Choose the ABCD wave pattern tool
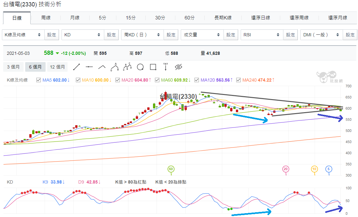This screenshot has height=217, width=358. click(128, 67)
